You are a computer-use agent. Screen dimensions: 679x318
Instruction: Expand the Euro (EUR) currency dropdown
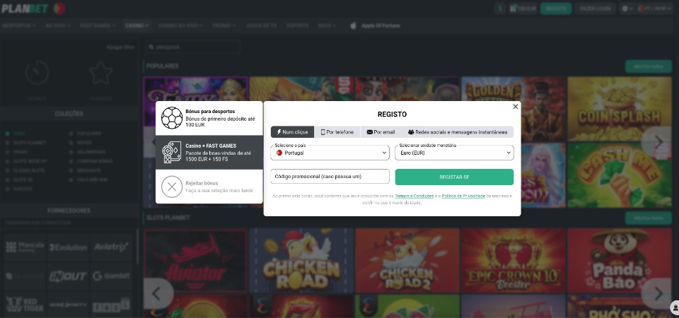pyautogui.click(x=454, y=153)
